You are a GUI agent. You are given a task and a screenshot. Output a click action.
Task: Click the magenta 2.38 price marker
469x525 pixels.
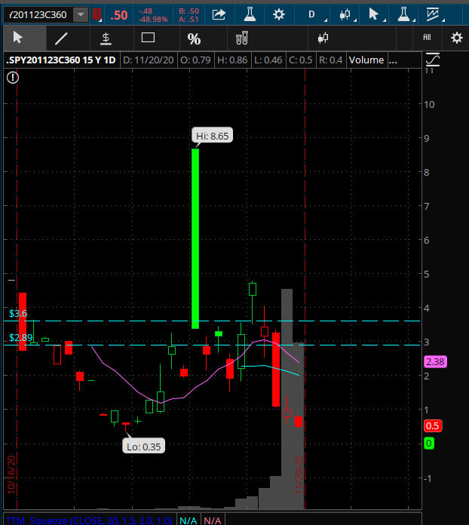pos(435,361)
